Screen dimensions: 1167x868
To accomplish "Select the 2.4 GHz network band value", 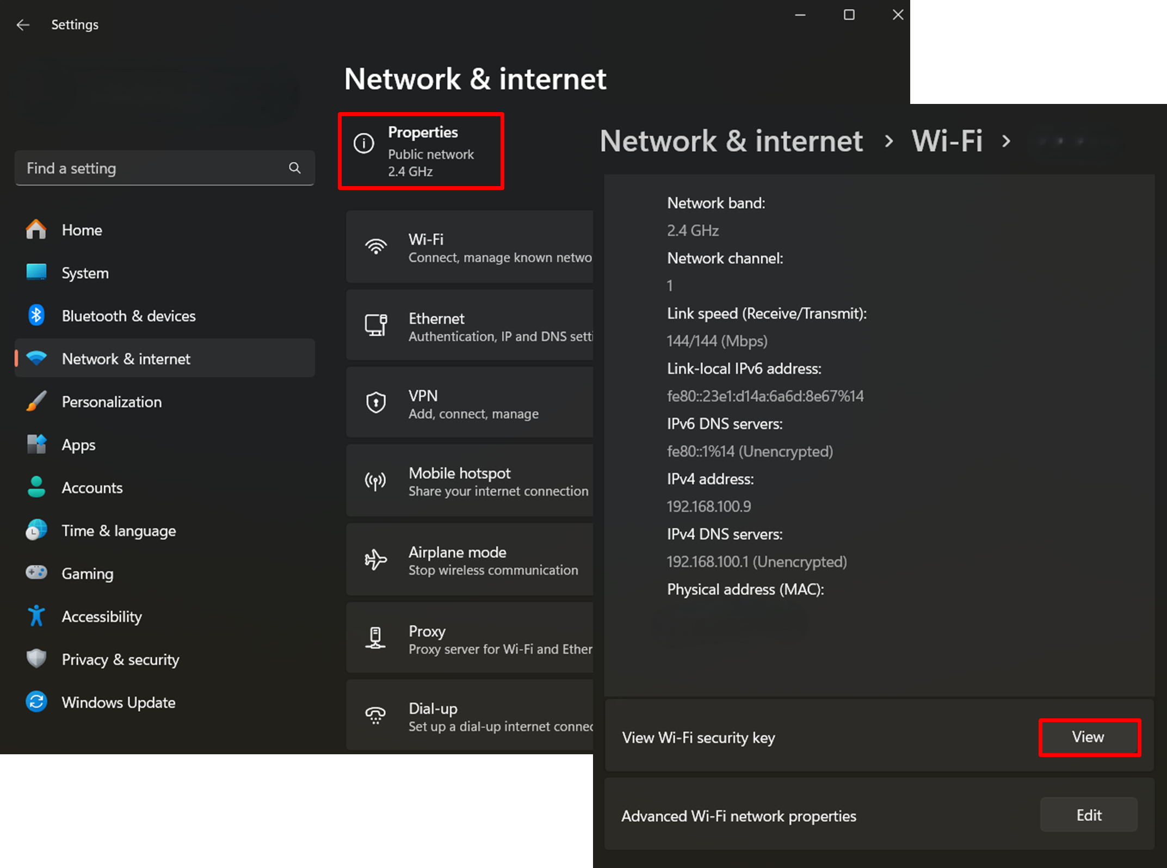I will (693, 231).
